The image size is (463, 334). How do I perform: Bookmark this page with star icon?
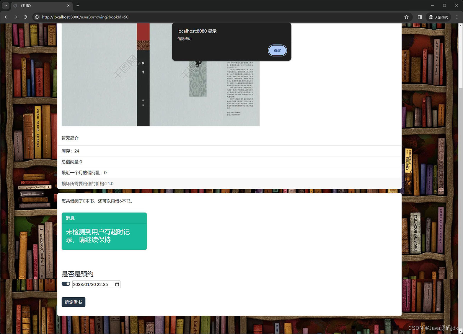point(406,17)
